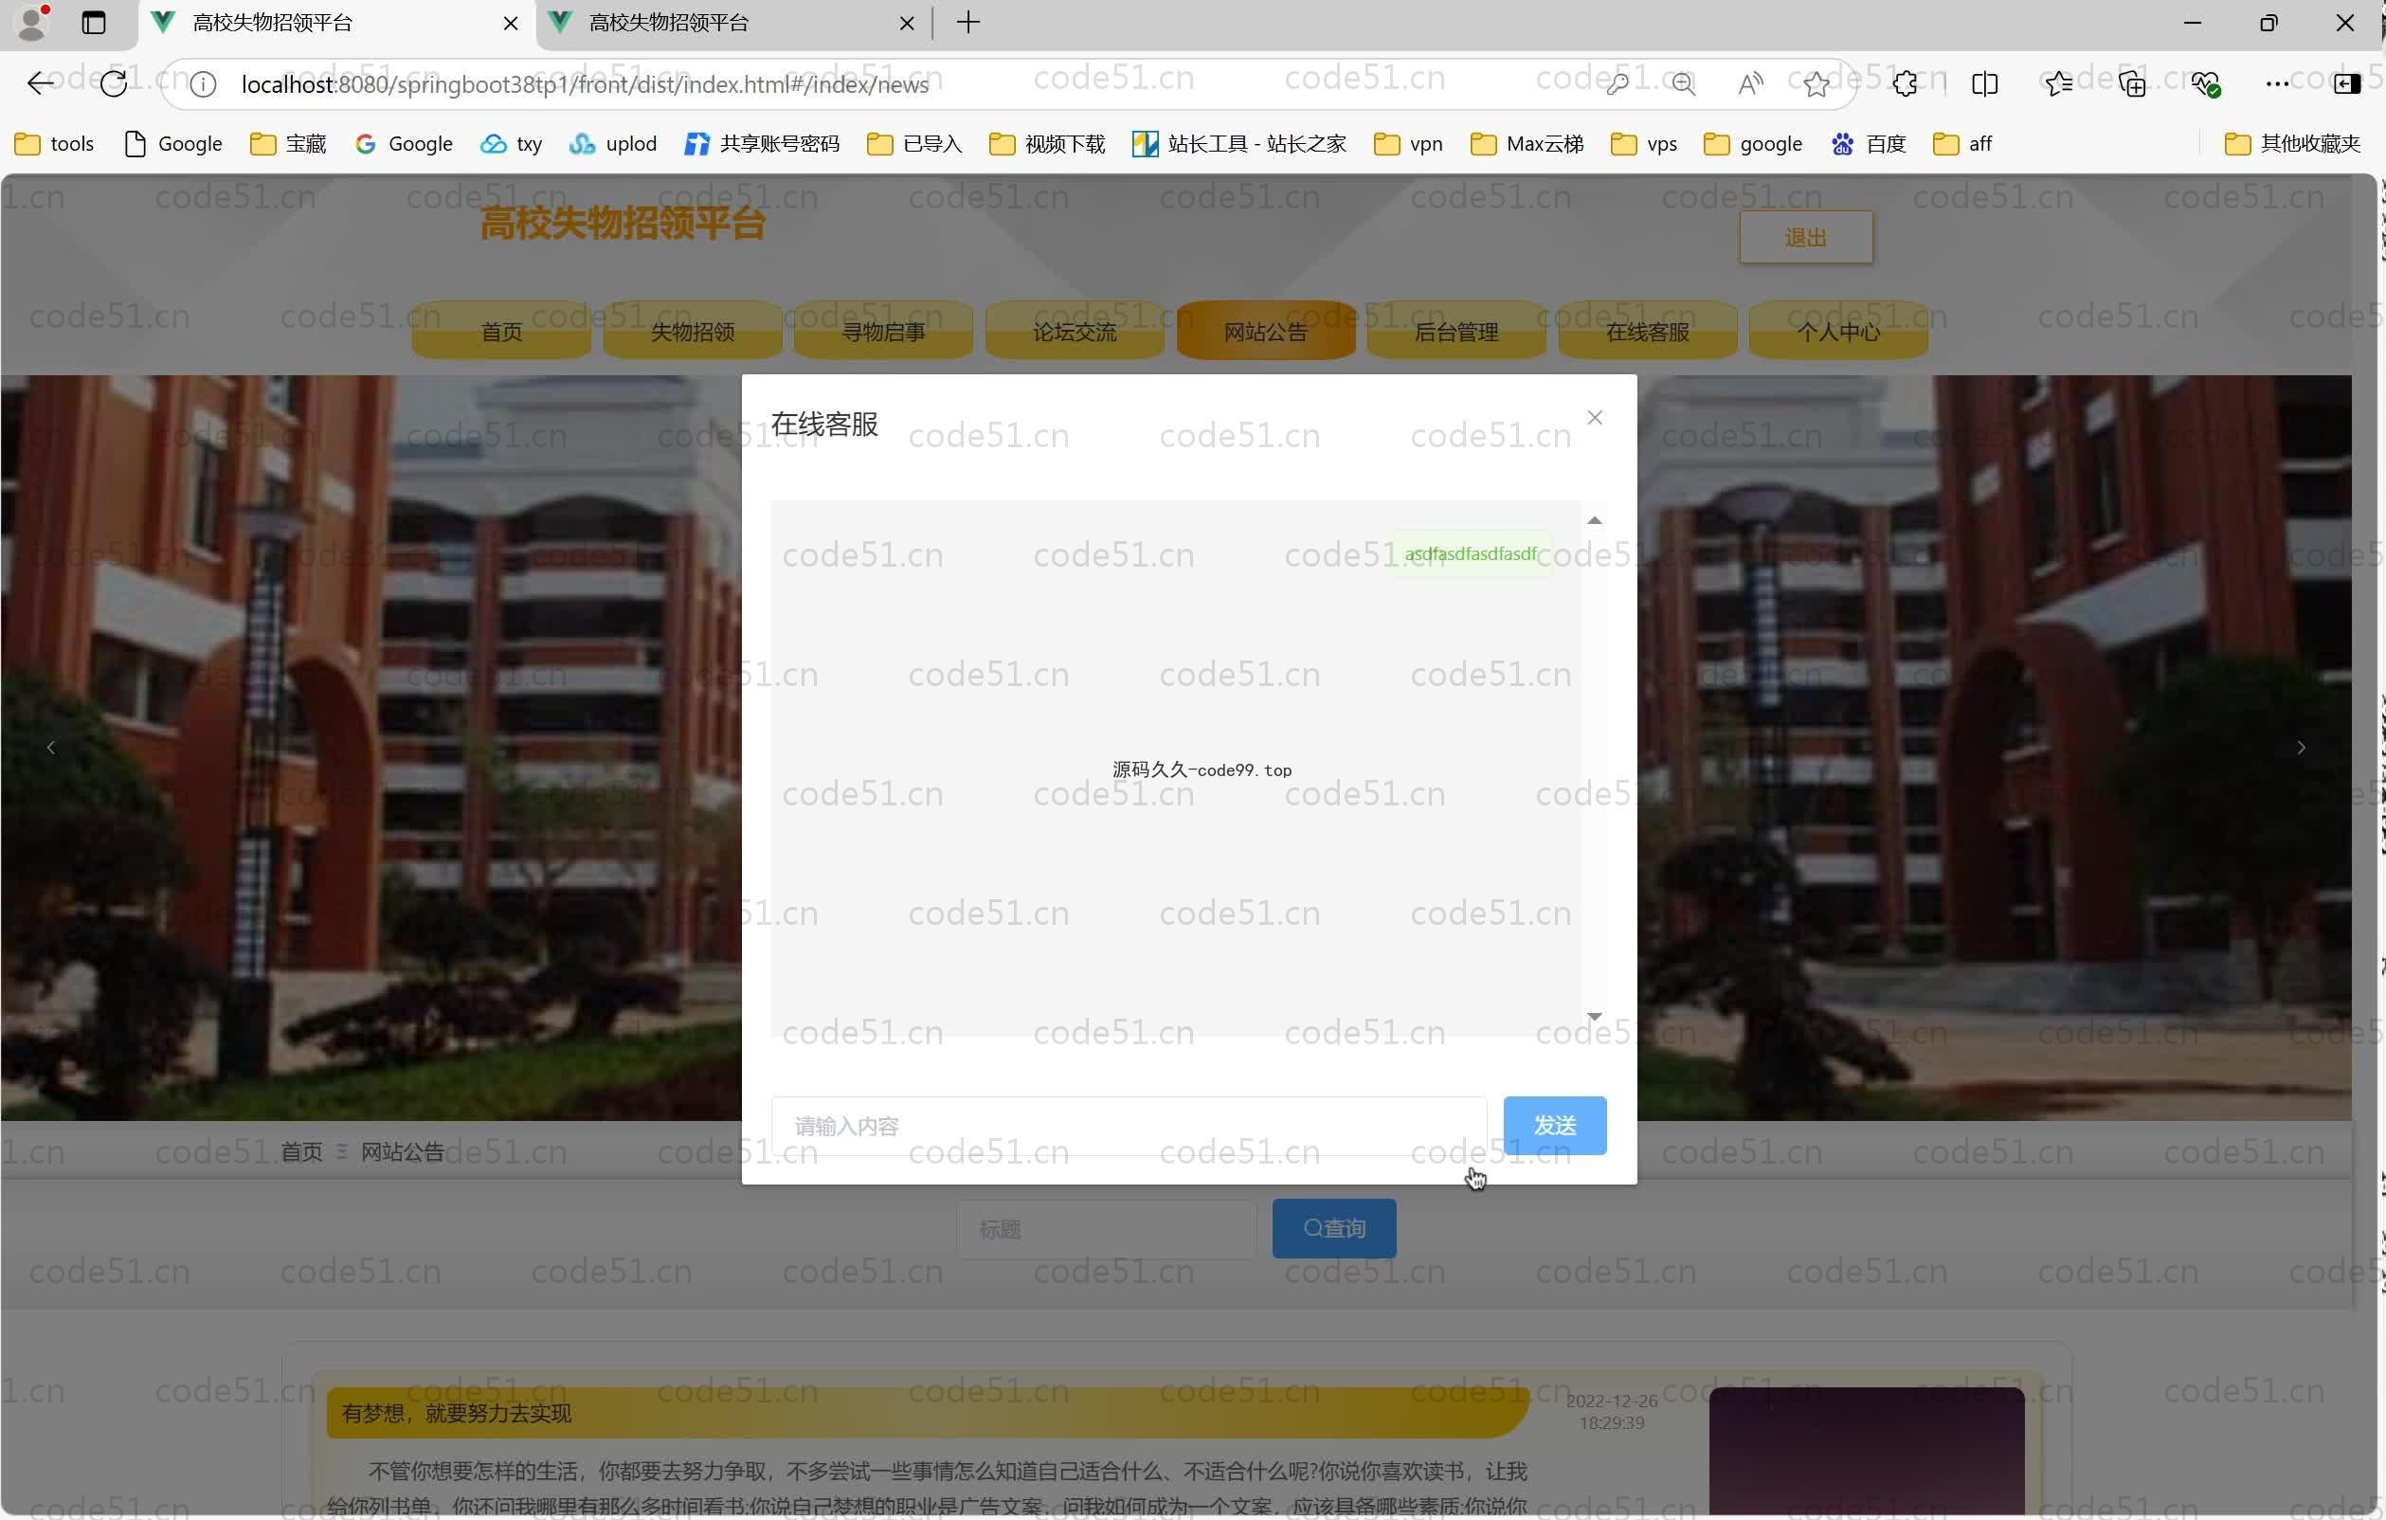Viewport: 2386px width, 1520px height.
Task: Open the 站长工具 - 站长之家 bookmark
Action: point(1239,144)
